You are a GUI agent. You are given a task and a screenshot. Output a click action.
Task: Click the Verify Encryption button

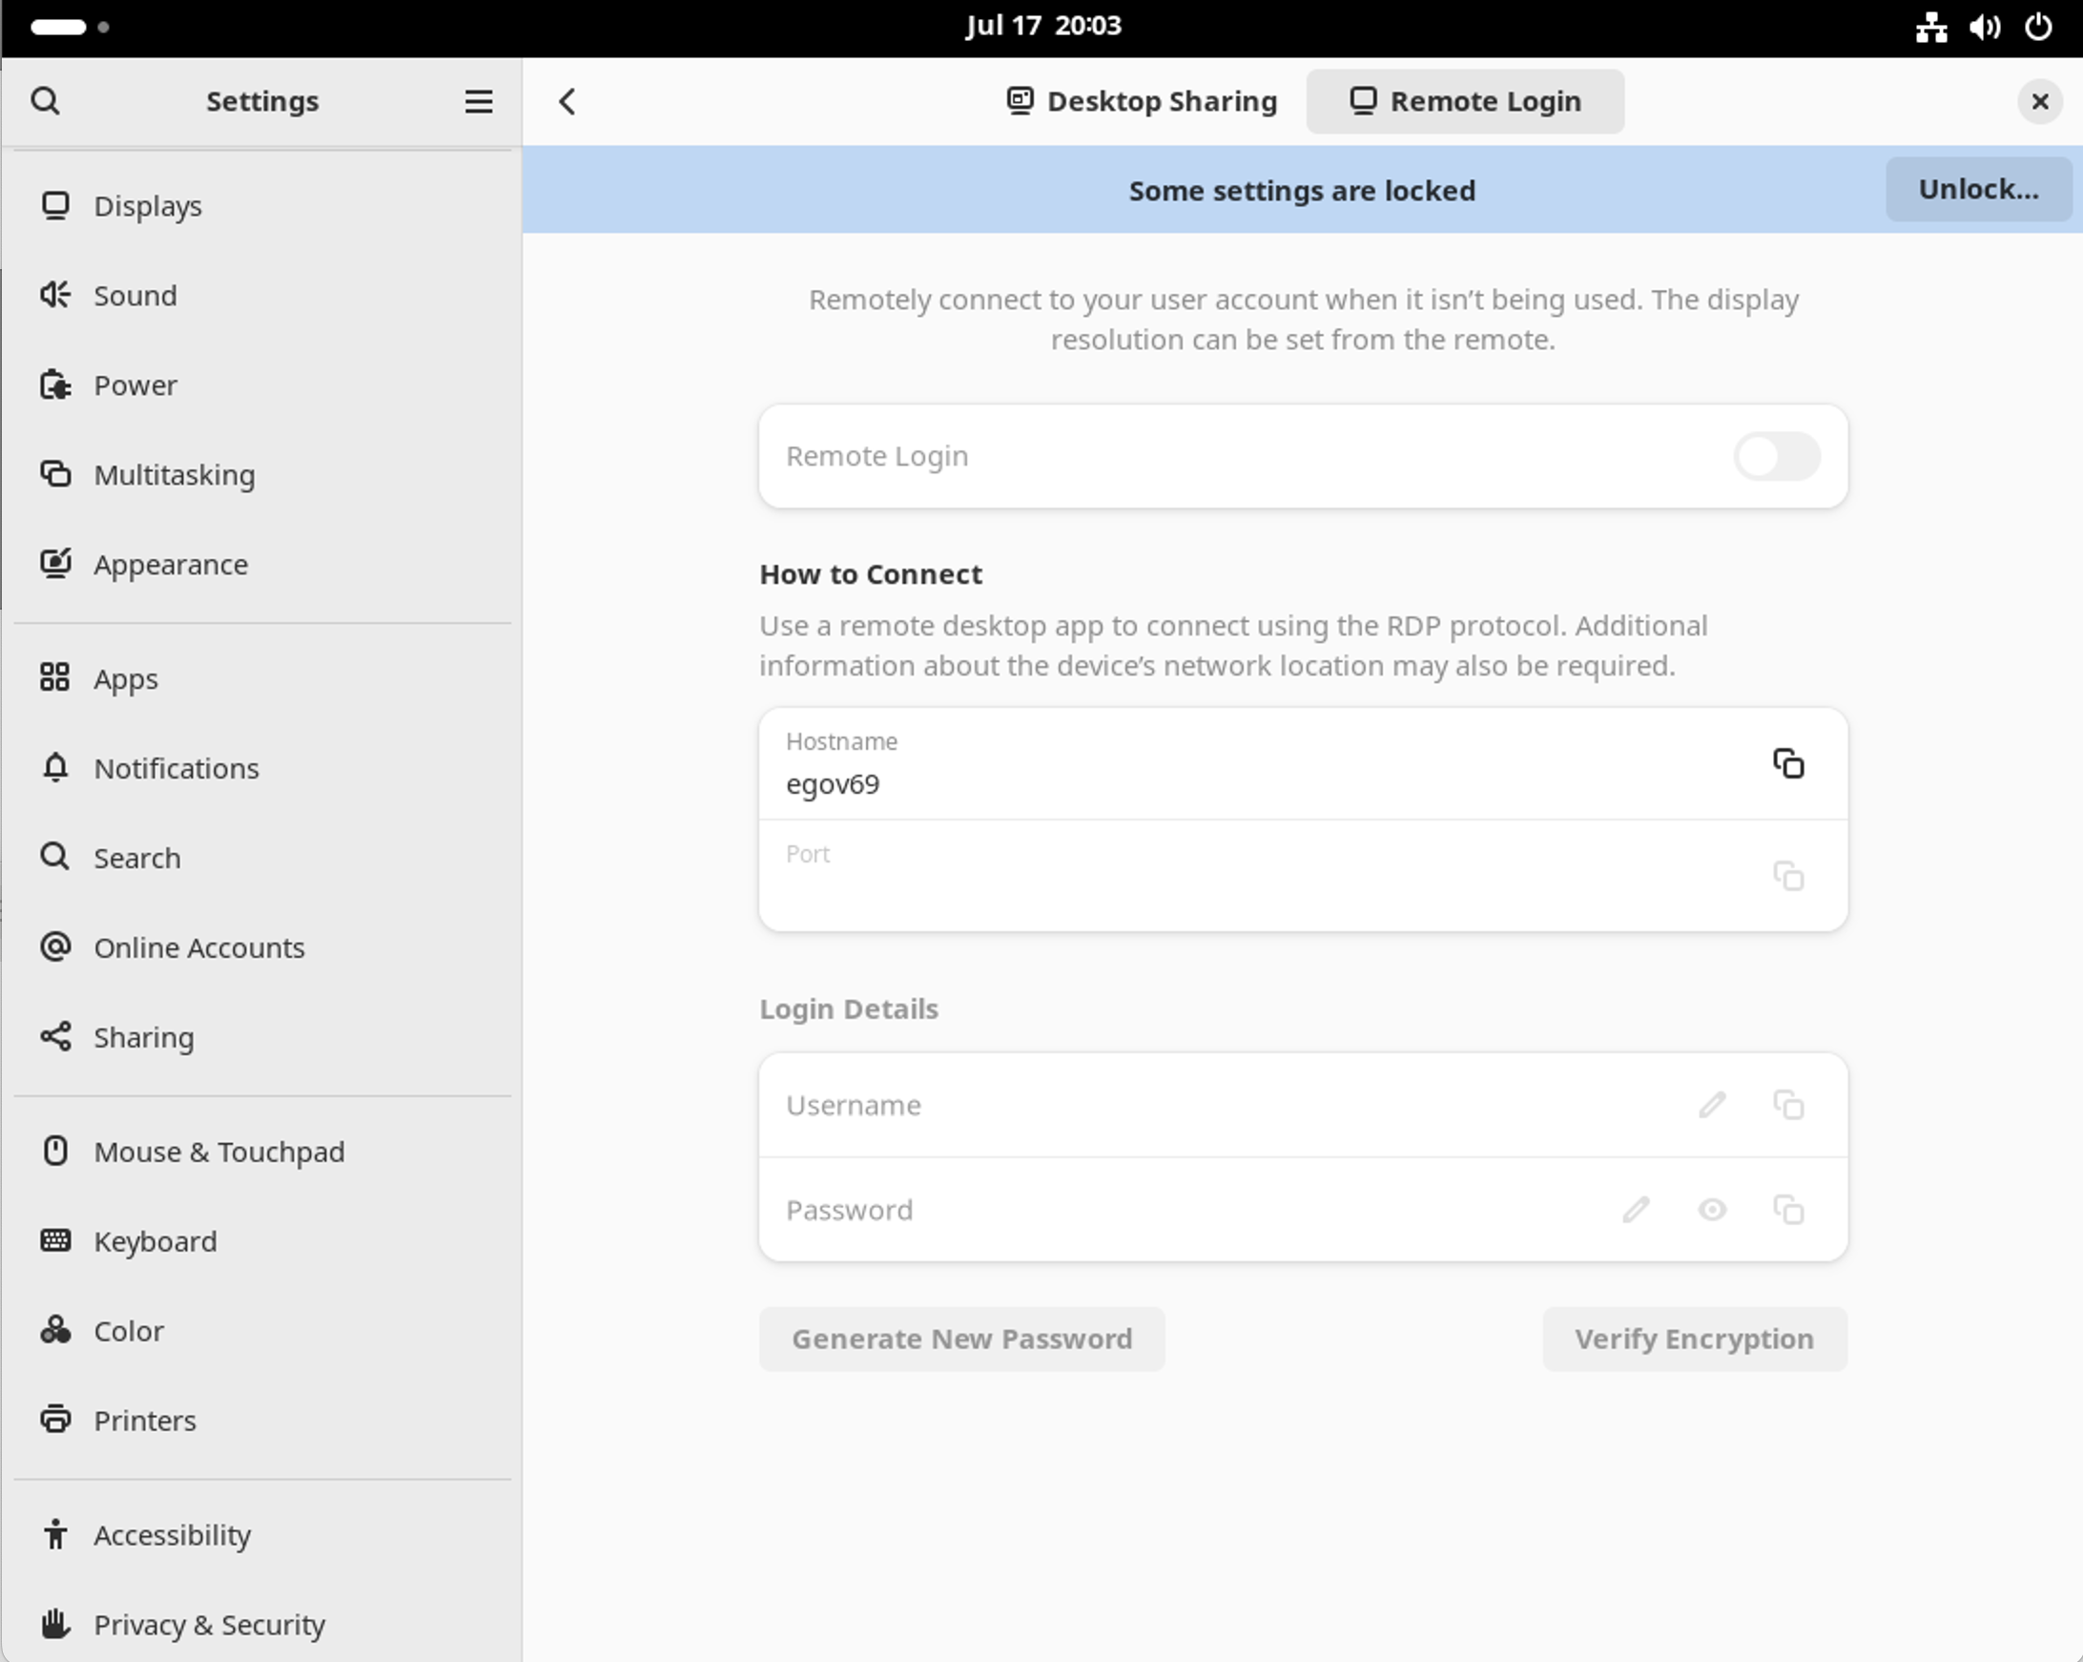(1694, 1339)
